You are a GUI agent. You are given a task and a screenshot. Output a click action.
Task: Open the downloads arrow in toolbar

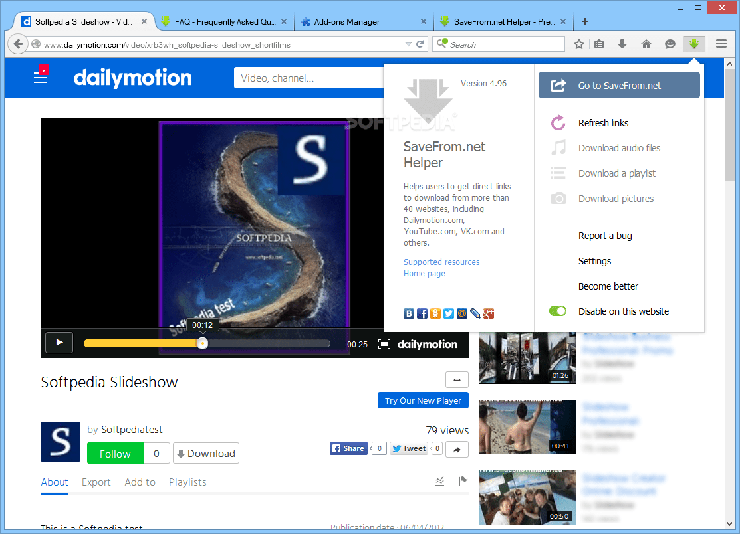coord(622,44)
